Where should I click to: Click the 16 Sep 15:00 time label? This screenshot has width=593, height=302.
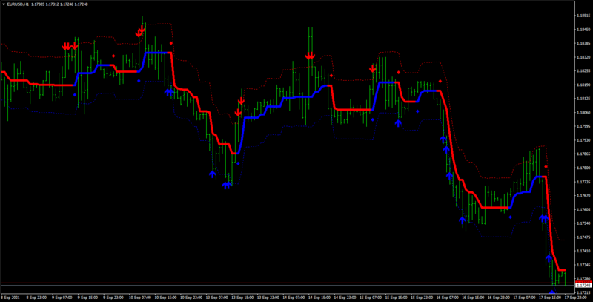tap(474, 298)
